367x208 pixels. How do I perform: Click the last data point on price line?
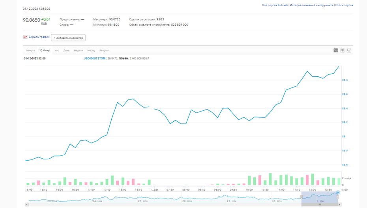[339, 66]
